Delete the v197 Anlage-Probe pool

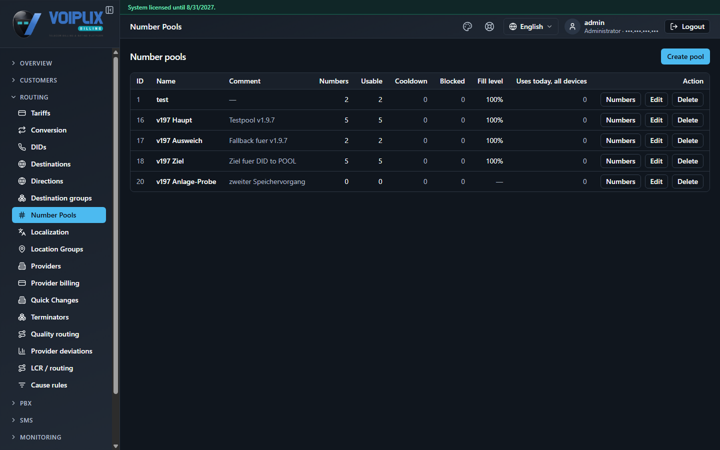pyautogui.click(x=687, y=181)
